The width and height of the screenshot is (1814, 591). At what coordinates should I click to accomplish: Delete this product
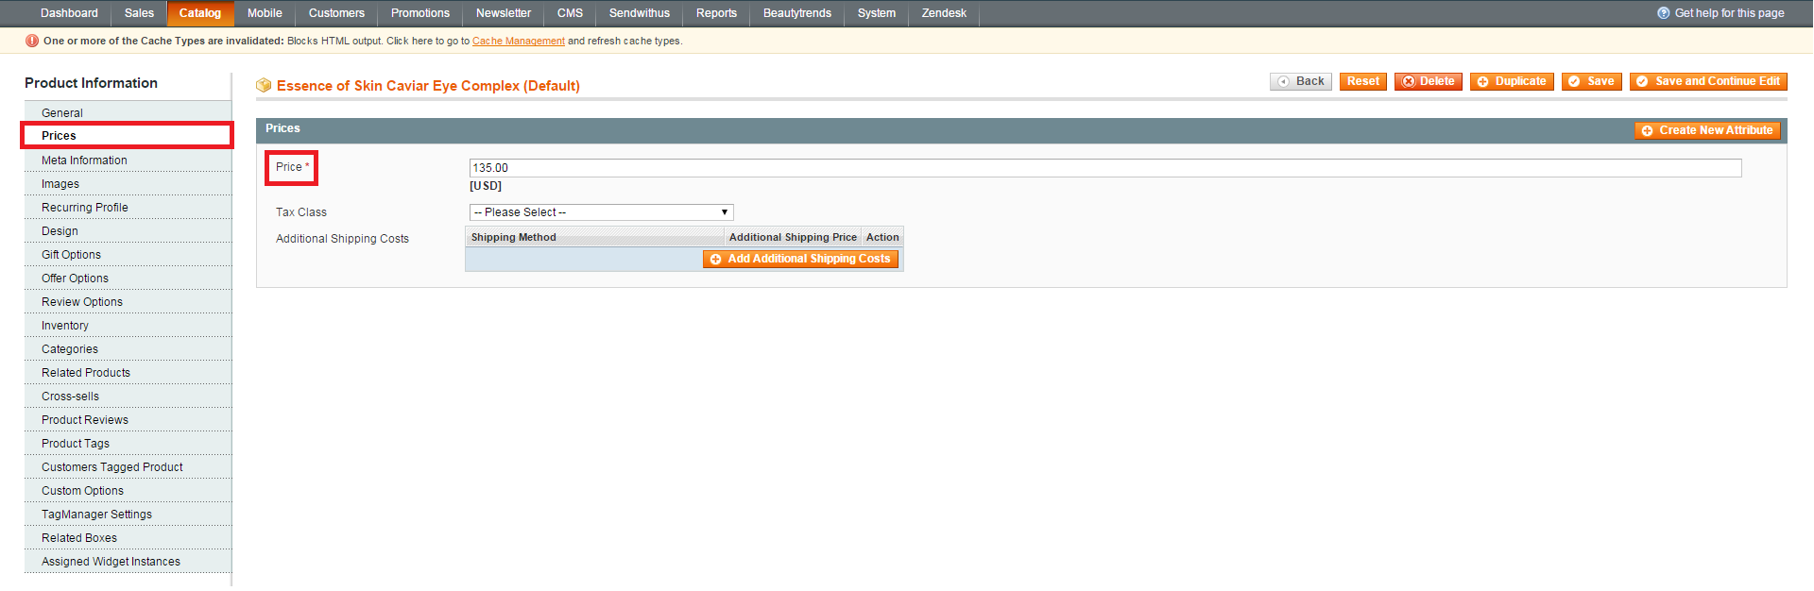pyautogui.click(x=1429, y=81)
